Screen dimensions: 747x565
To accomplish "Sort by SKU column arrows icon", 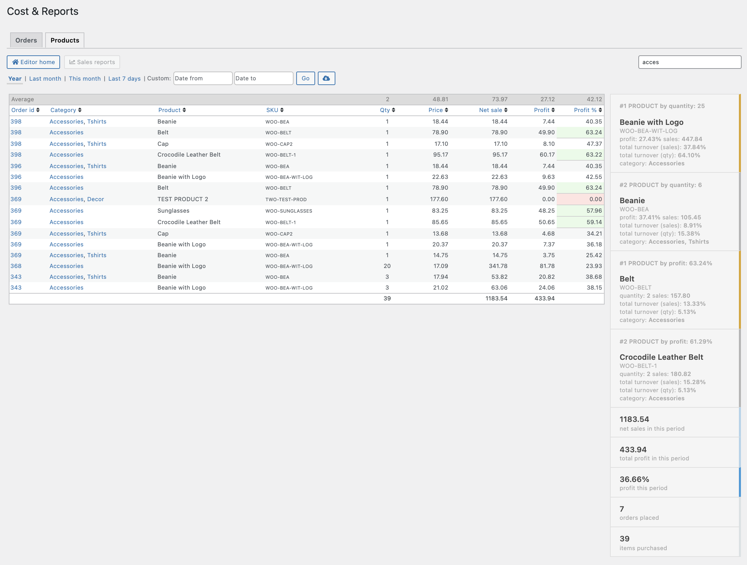I will click(282, 110).
